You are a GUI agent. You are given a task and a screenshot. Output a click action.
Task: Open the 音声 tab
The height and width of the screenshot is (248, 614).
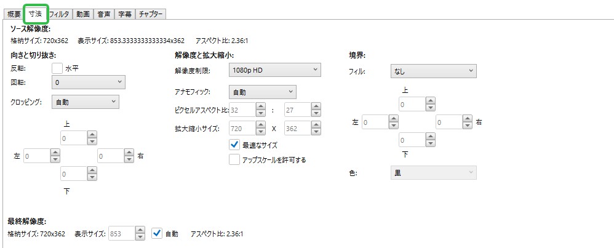104,15
